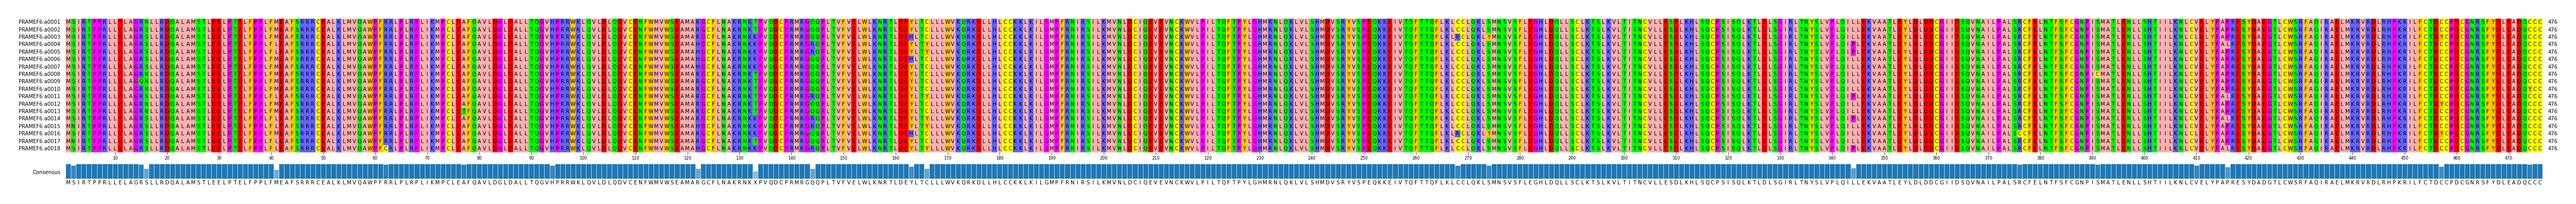Select the PRAMEF6:a0002 sequence label
The height and width of the screenshot is (204, 2576).
point(39,29)
